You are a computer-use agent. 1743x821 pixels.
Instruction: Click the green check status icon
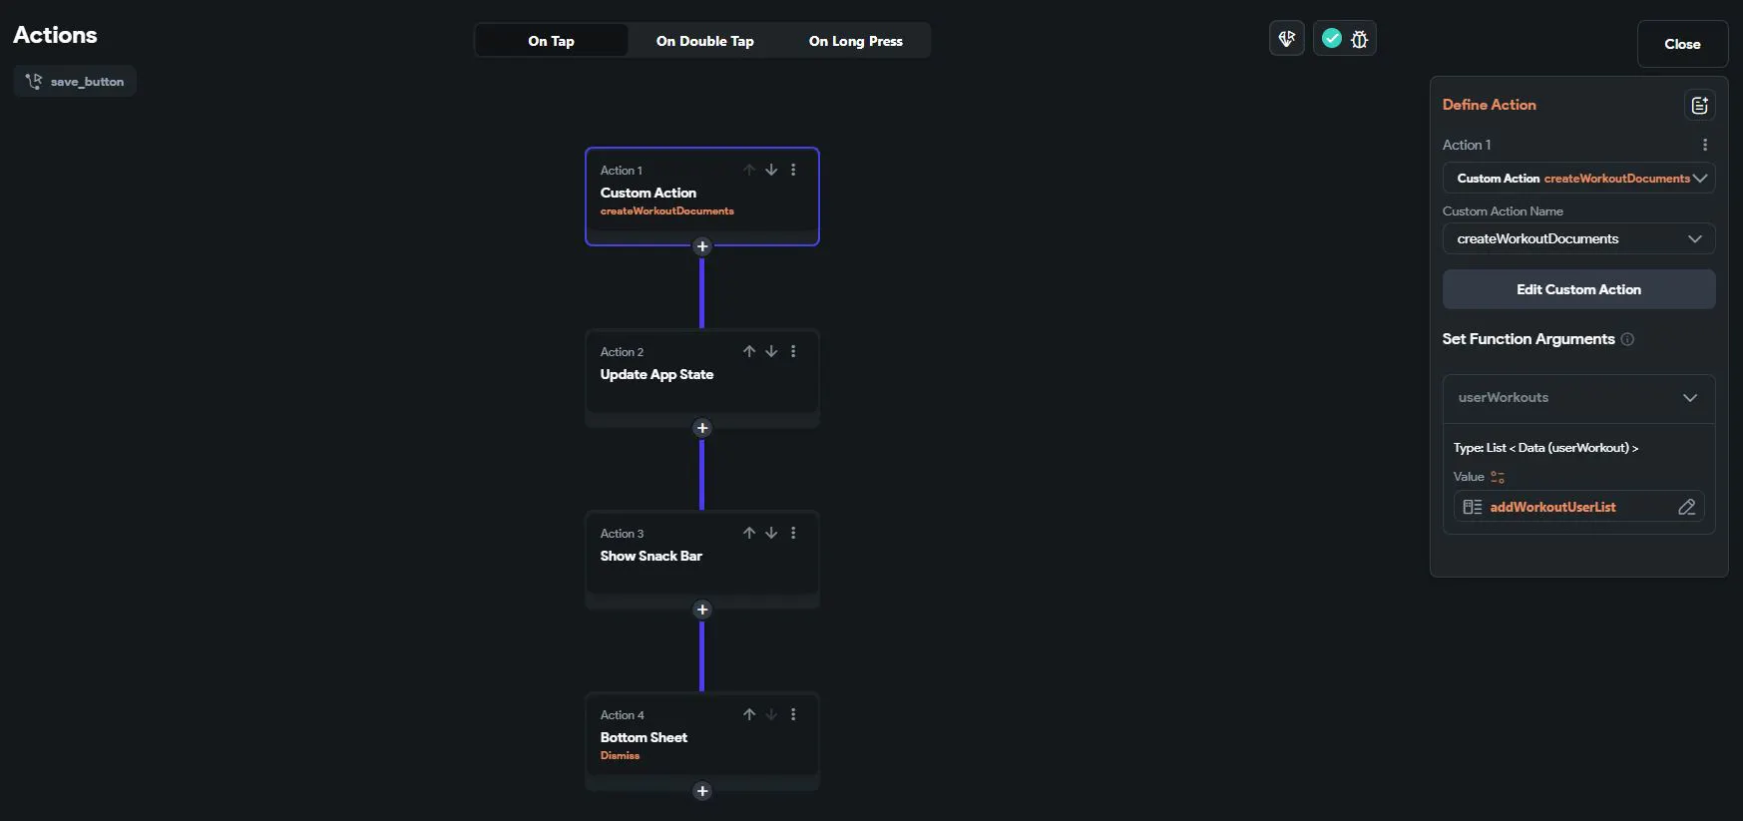1331,38
